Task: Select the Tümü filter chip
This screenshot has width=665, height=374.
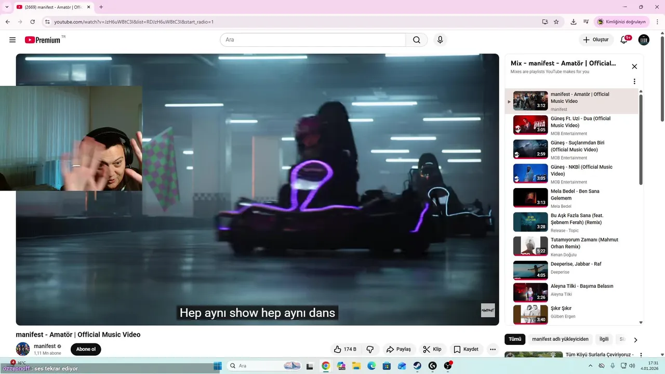Action: (515, 339)
